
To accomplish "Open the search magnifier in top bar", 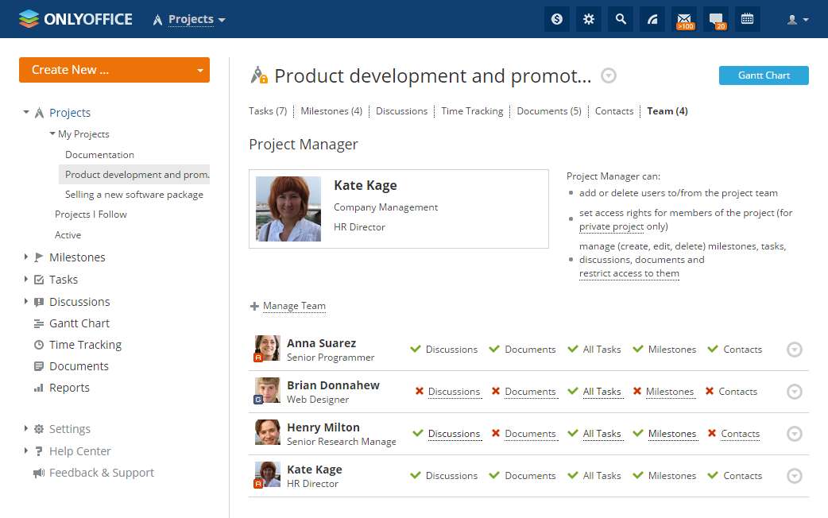I will tap(621, 19).
